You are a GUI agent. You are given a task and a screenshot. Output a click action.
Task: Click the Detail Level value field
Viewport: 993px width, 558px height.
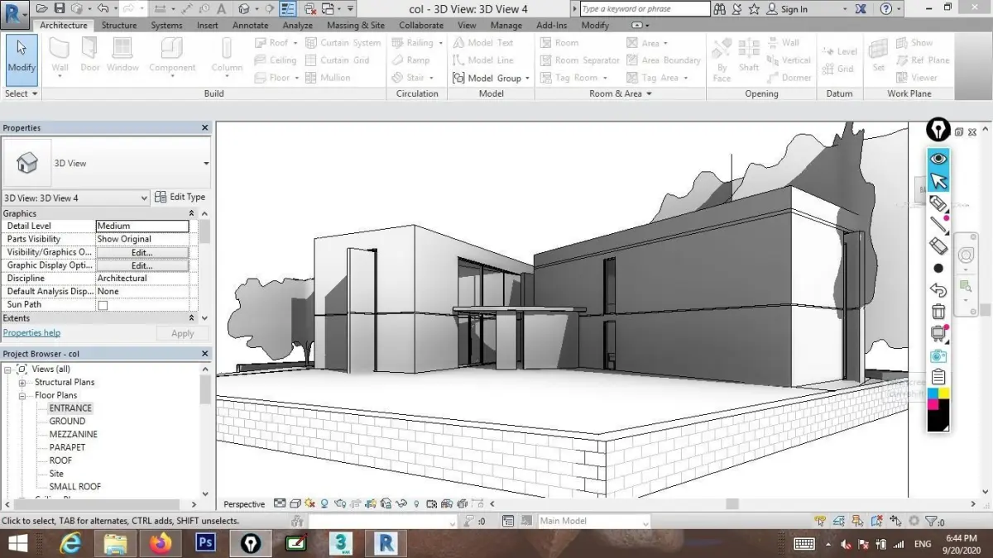(142, 226)
